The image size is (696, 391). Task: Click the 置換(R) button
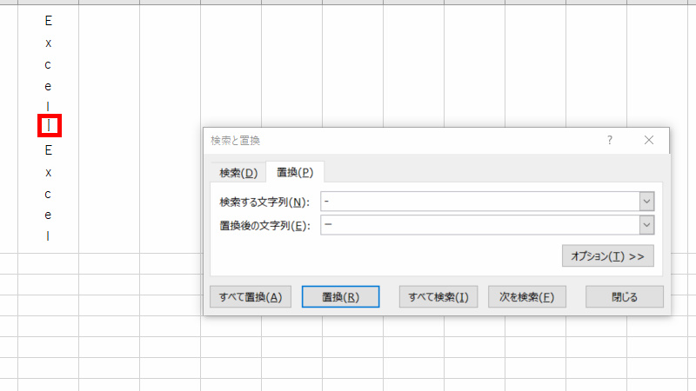pyautogui.click(x=340, y=296)
